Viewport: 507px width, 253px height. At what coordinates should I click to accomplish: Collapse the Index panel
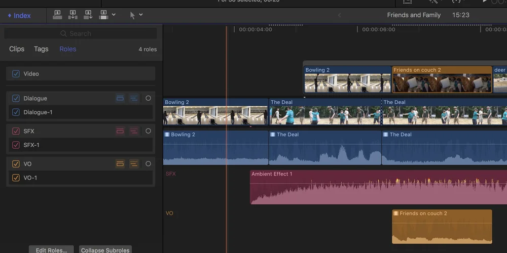point(19,16)
